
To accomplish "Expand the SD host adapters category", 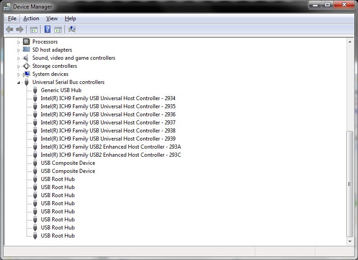I will click(18, 50).
